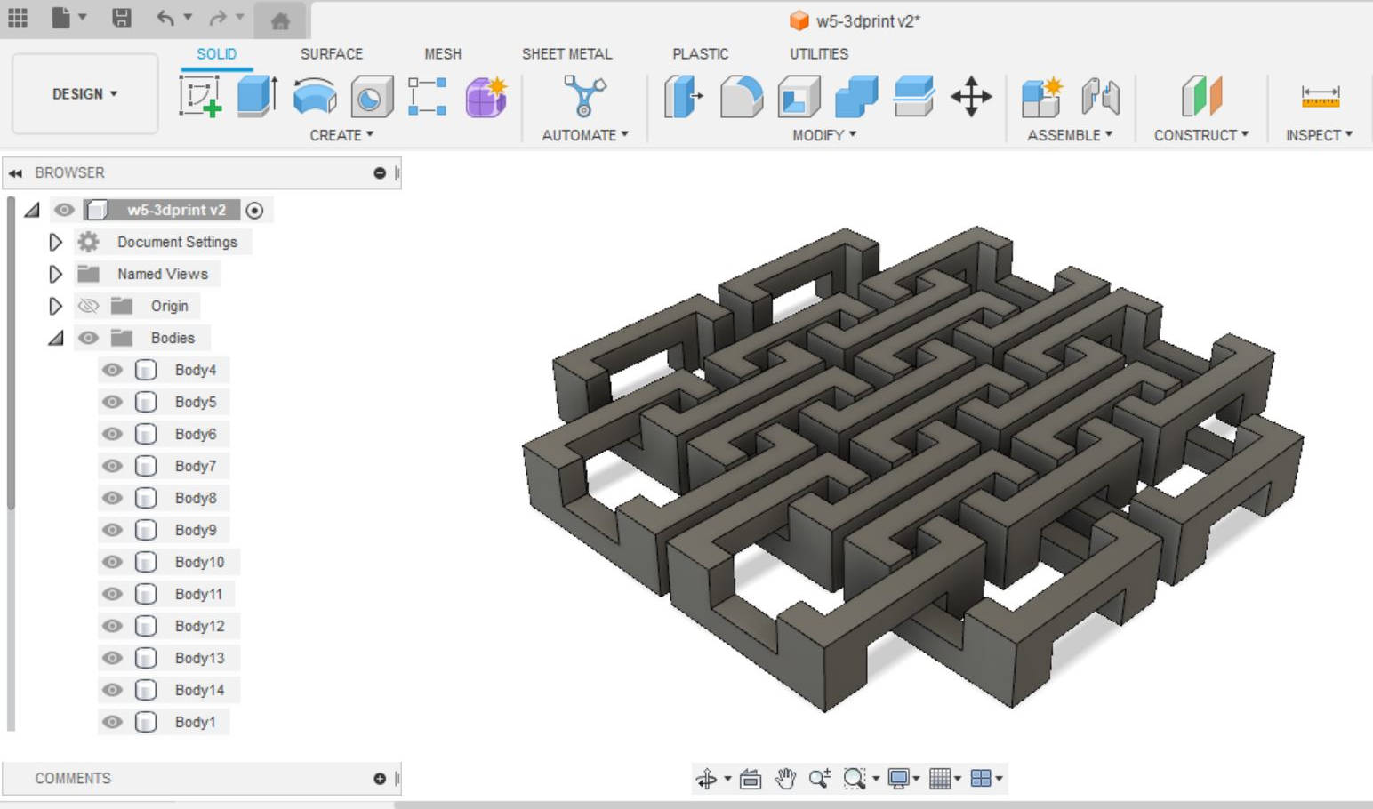Go to the Home tab icon
1373x809 pixels.
[280, 20]
